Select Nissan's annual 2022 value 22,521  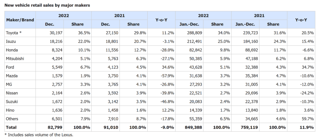(x=196, y=93)
